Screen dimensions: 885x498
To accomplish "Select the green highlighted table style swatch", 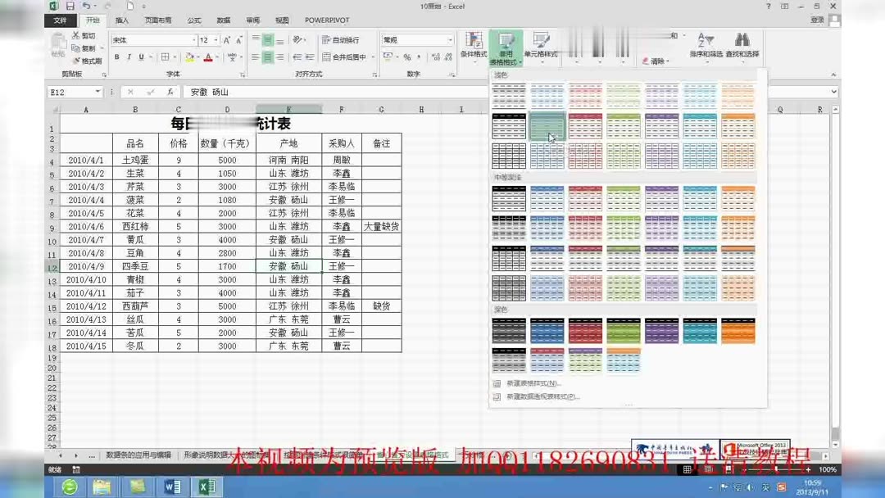I will coord(547,124).
